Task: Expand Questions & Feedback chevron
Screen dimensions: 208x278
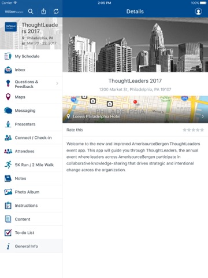Action: [x=57, y=83]
